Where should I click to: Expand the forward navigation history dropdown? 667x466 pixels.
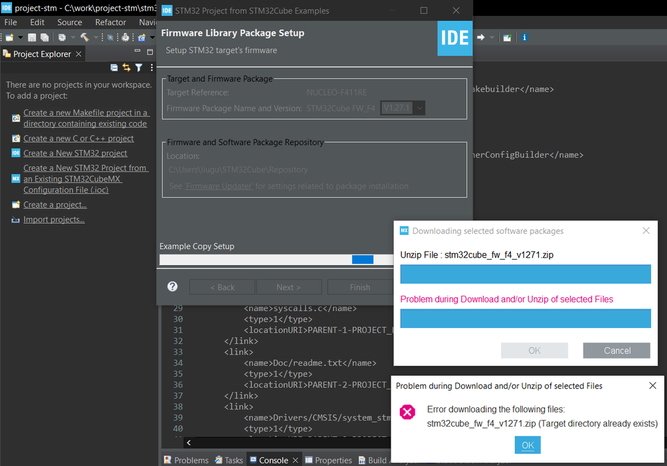[492, 37]
